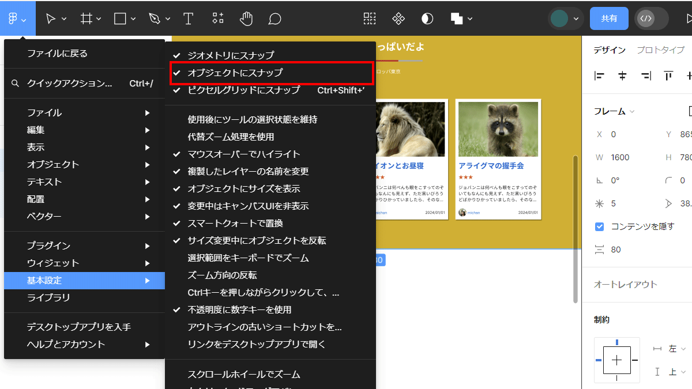Viewport: 692px width, 389px height.
Task: Expand the ファイル submenu
Action: [85, 112]
